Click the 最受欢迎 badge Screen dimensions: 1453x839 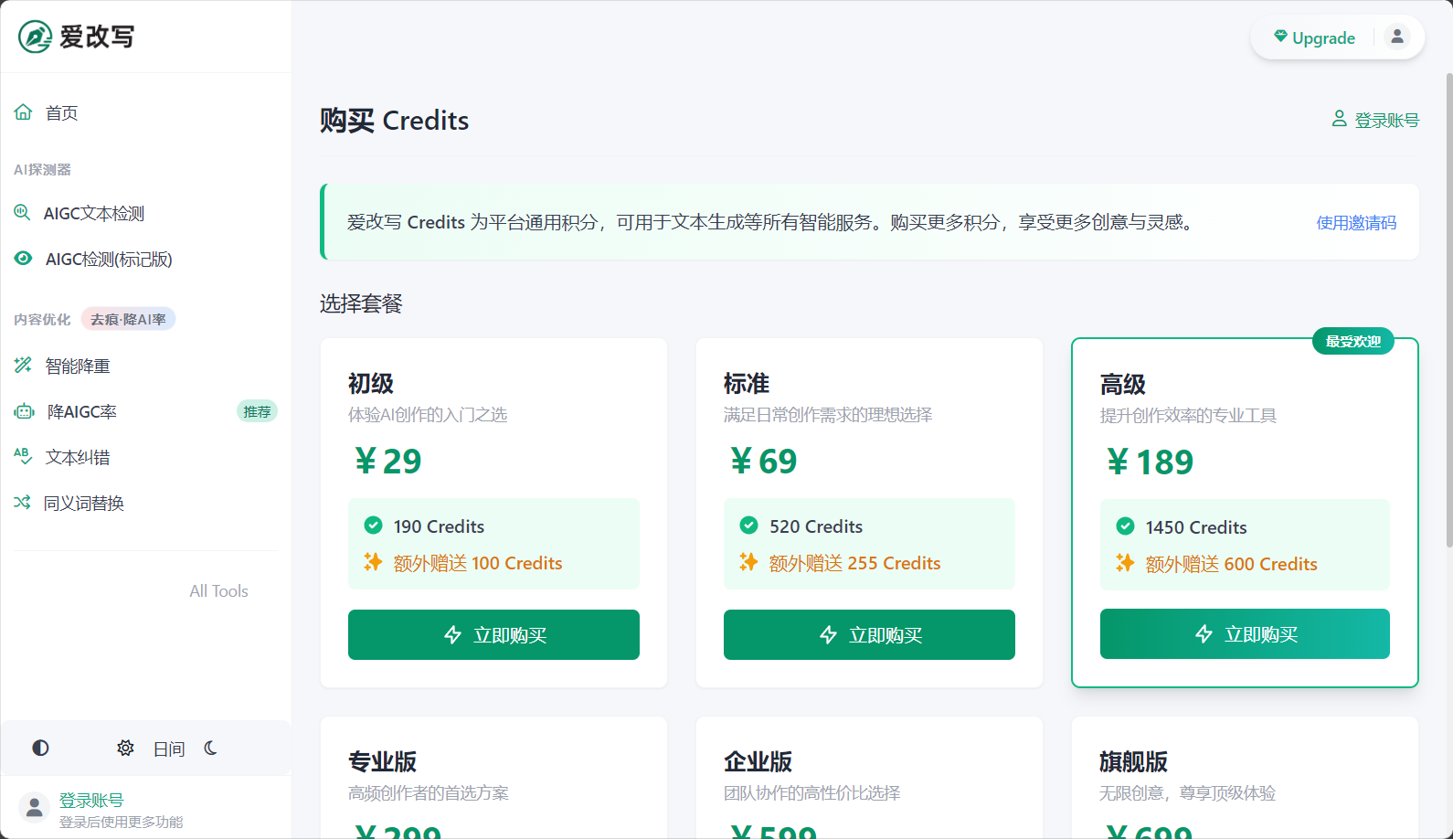[1353, 341]
